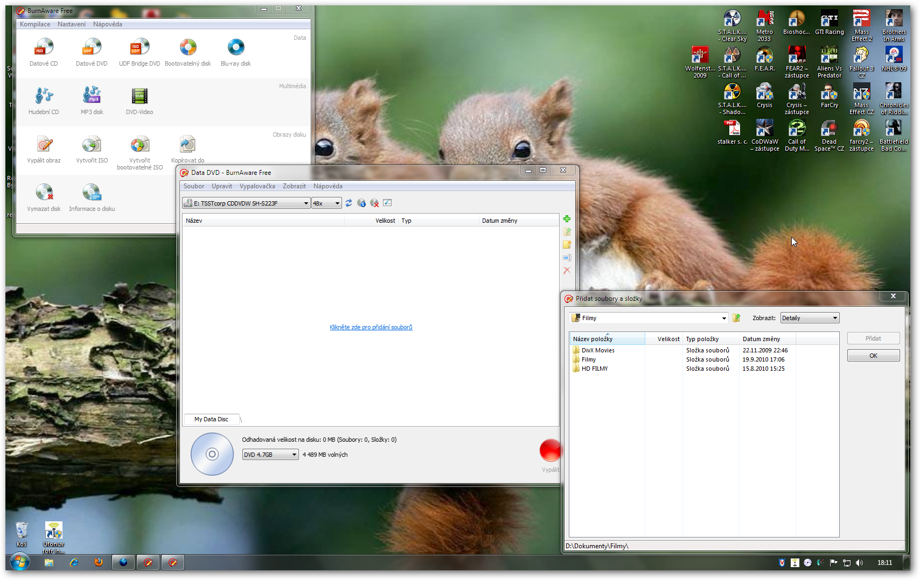Open the disc info icon in toolbar
This screenshot has height=580, width=920.
click(x=361, y=203)
